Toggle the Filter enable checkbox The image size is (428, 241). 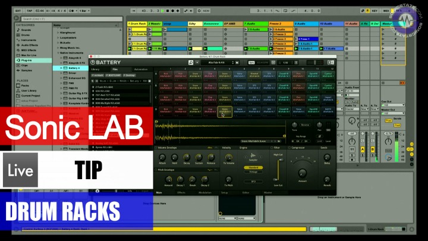pyautogui.click(x=272, y=148)
